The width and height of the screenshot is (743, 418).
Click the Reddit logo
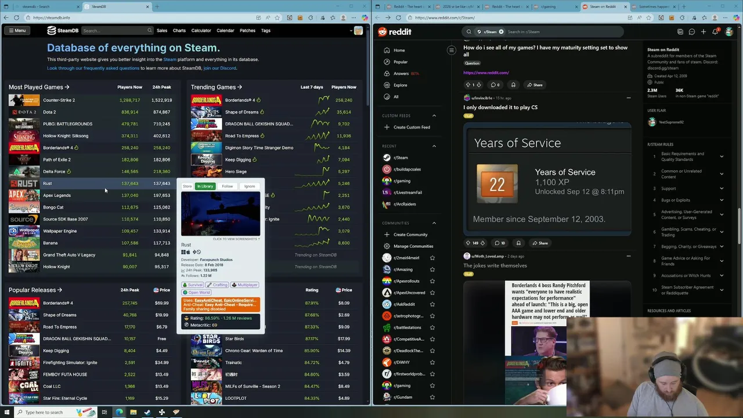(x=395, y=32)
